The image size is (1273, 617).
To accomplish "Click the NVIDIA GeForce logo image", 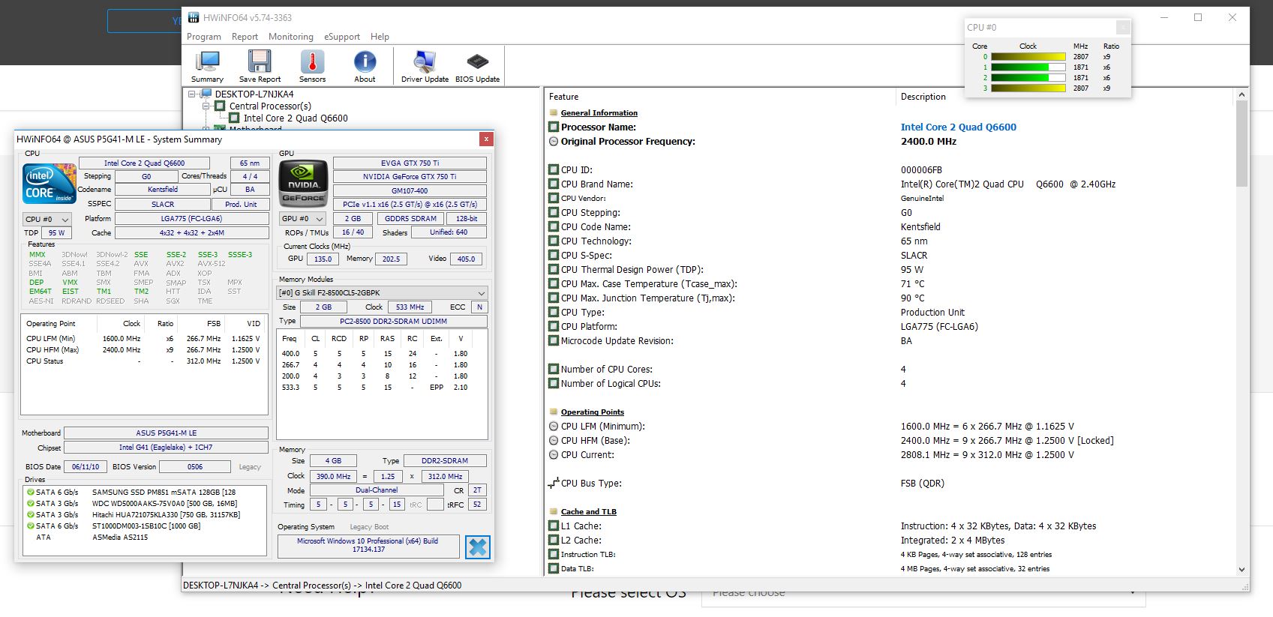I will (303, 183).
